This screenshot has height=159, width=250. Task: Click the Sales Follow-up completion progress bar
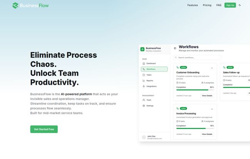click(x=237, y=88)
